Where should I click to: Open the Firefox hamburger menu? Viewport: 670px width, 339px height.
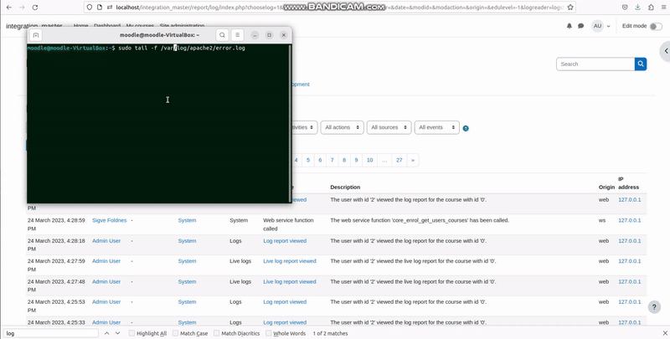[x=663, y=8]
